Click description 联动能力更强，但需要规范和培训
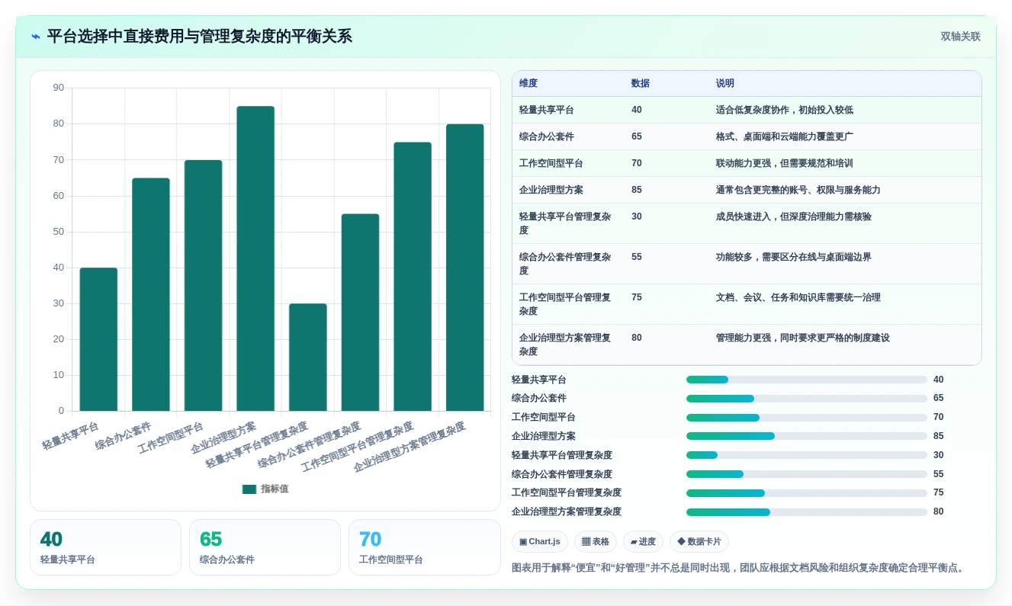Viewport: 1012px width, 606px height. coord(785,163)
